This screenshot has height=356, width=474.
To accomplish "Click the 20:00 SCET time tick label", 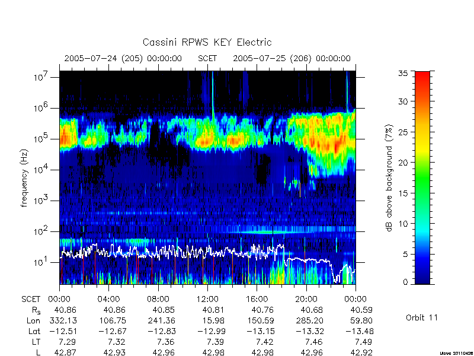I will coord(306,300).
